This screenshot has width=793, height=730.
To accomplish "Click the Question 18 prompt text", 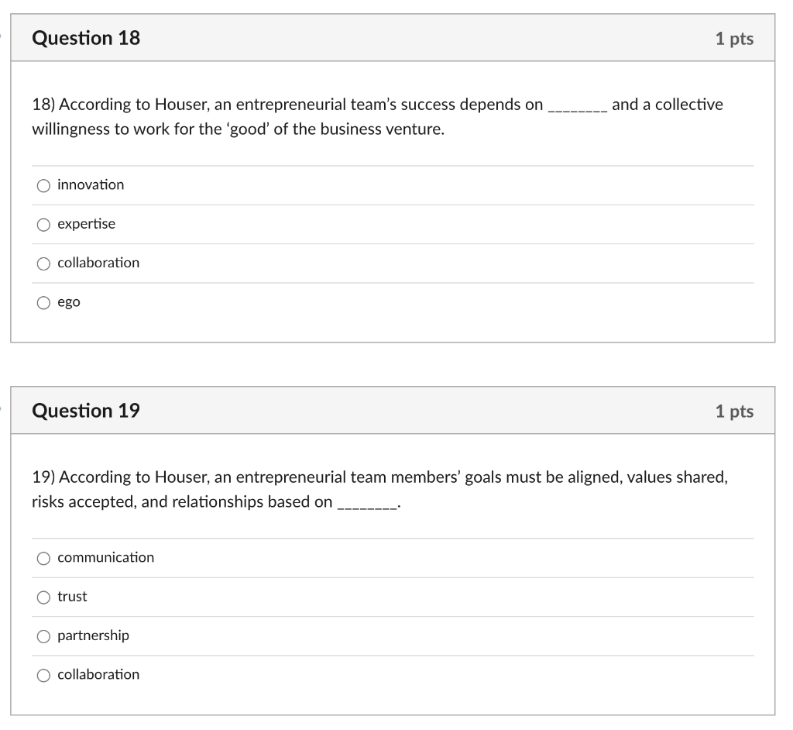I will pos(376,116).
